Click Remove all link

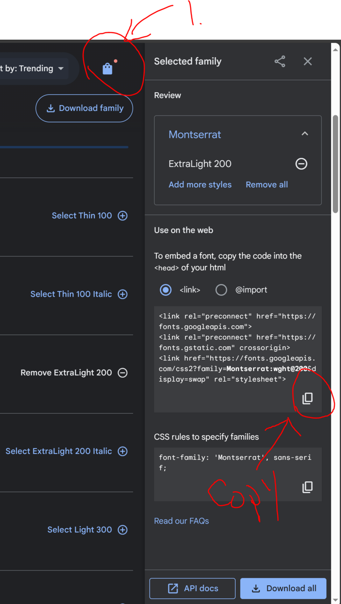pyautogui.click(x=267, y=184)
